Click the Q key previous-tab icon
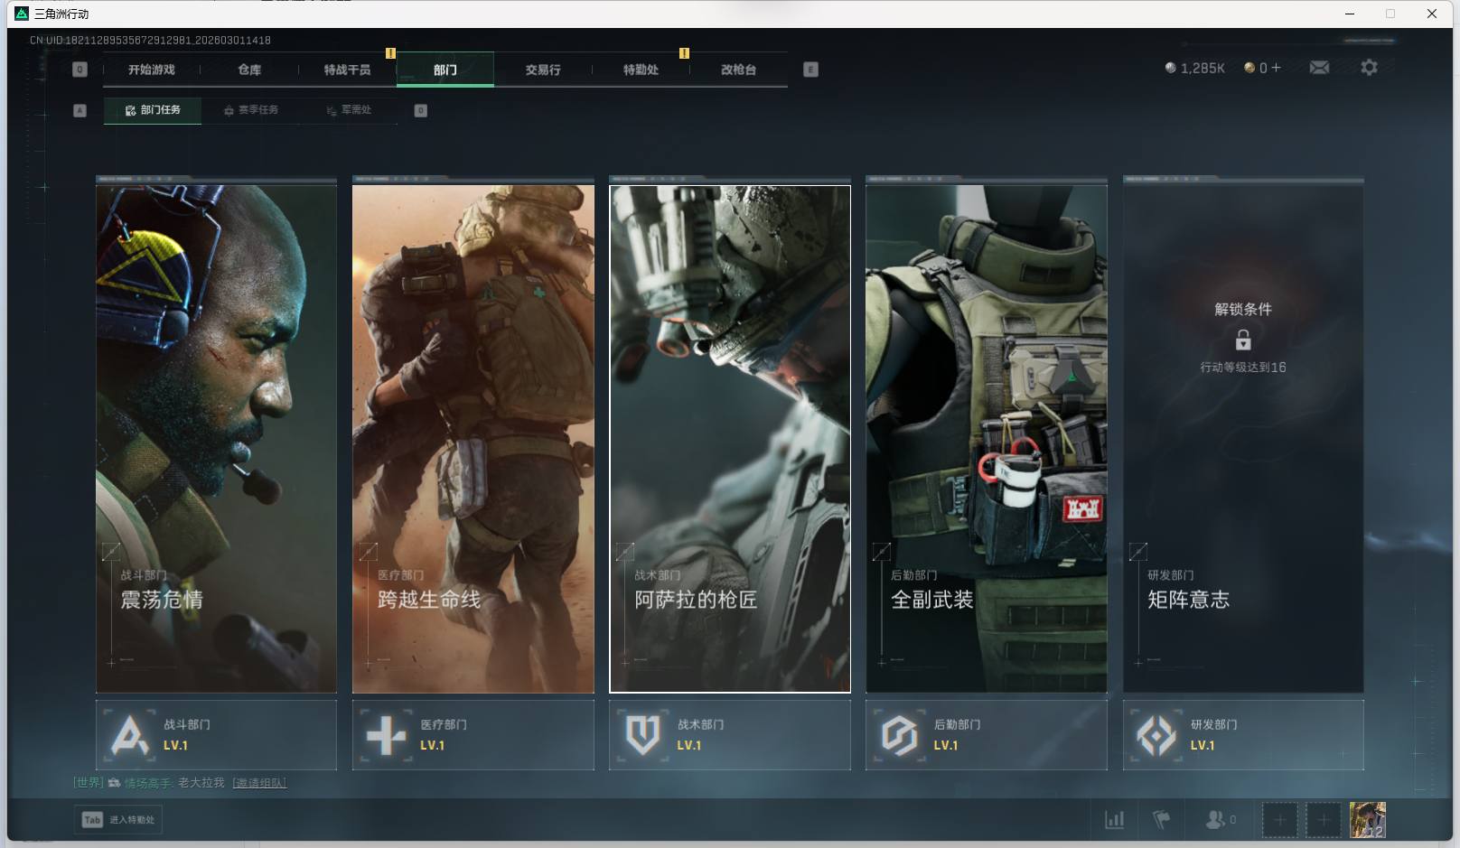 tap(80, 70)
